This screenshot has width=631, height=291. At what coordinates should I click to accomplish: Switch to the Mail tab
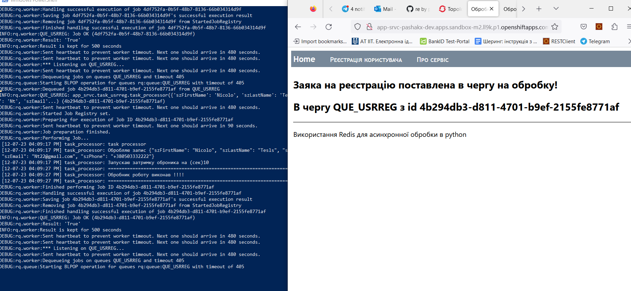click(385, 9)
